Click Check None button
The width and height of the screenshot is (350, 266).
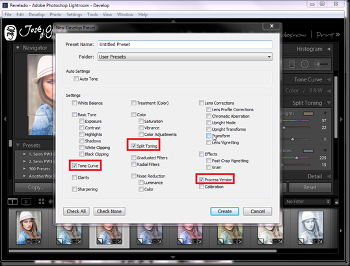pyautogui.click(x=109, y=211)
